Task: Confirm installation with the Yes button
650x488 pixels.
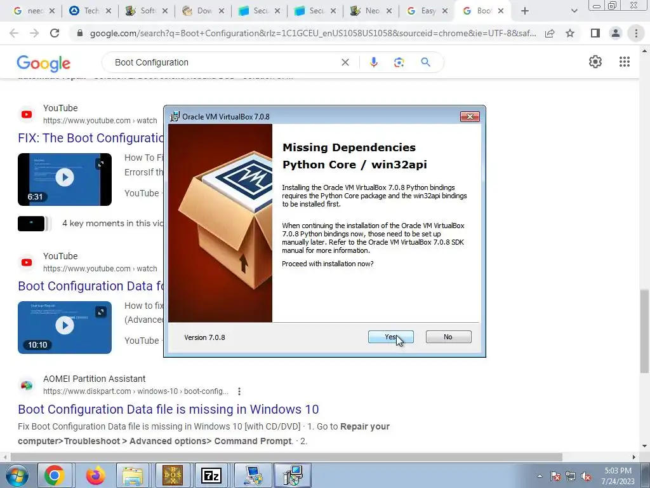Action: click(x=390, y=337)
